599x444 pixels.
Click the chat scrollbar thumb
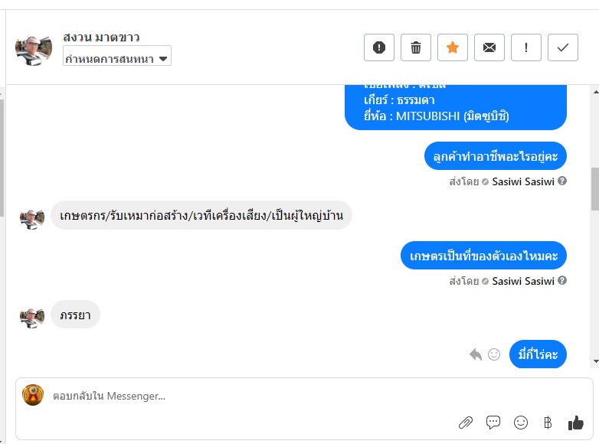594,189
